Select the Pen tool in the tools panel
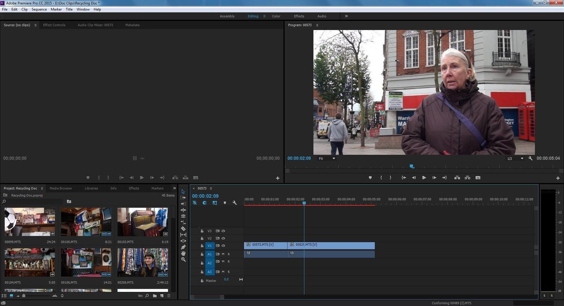 coord(183,247)
